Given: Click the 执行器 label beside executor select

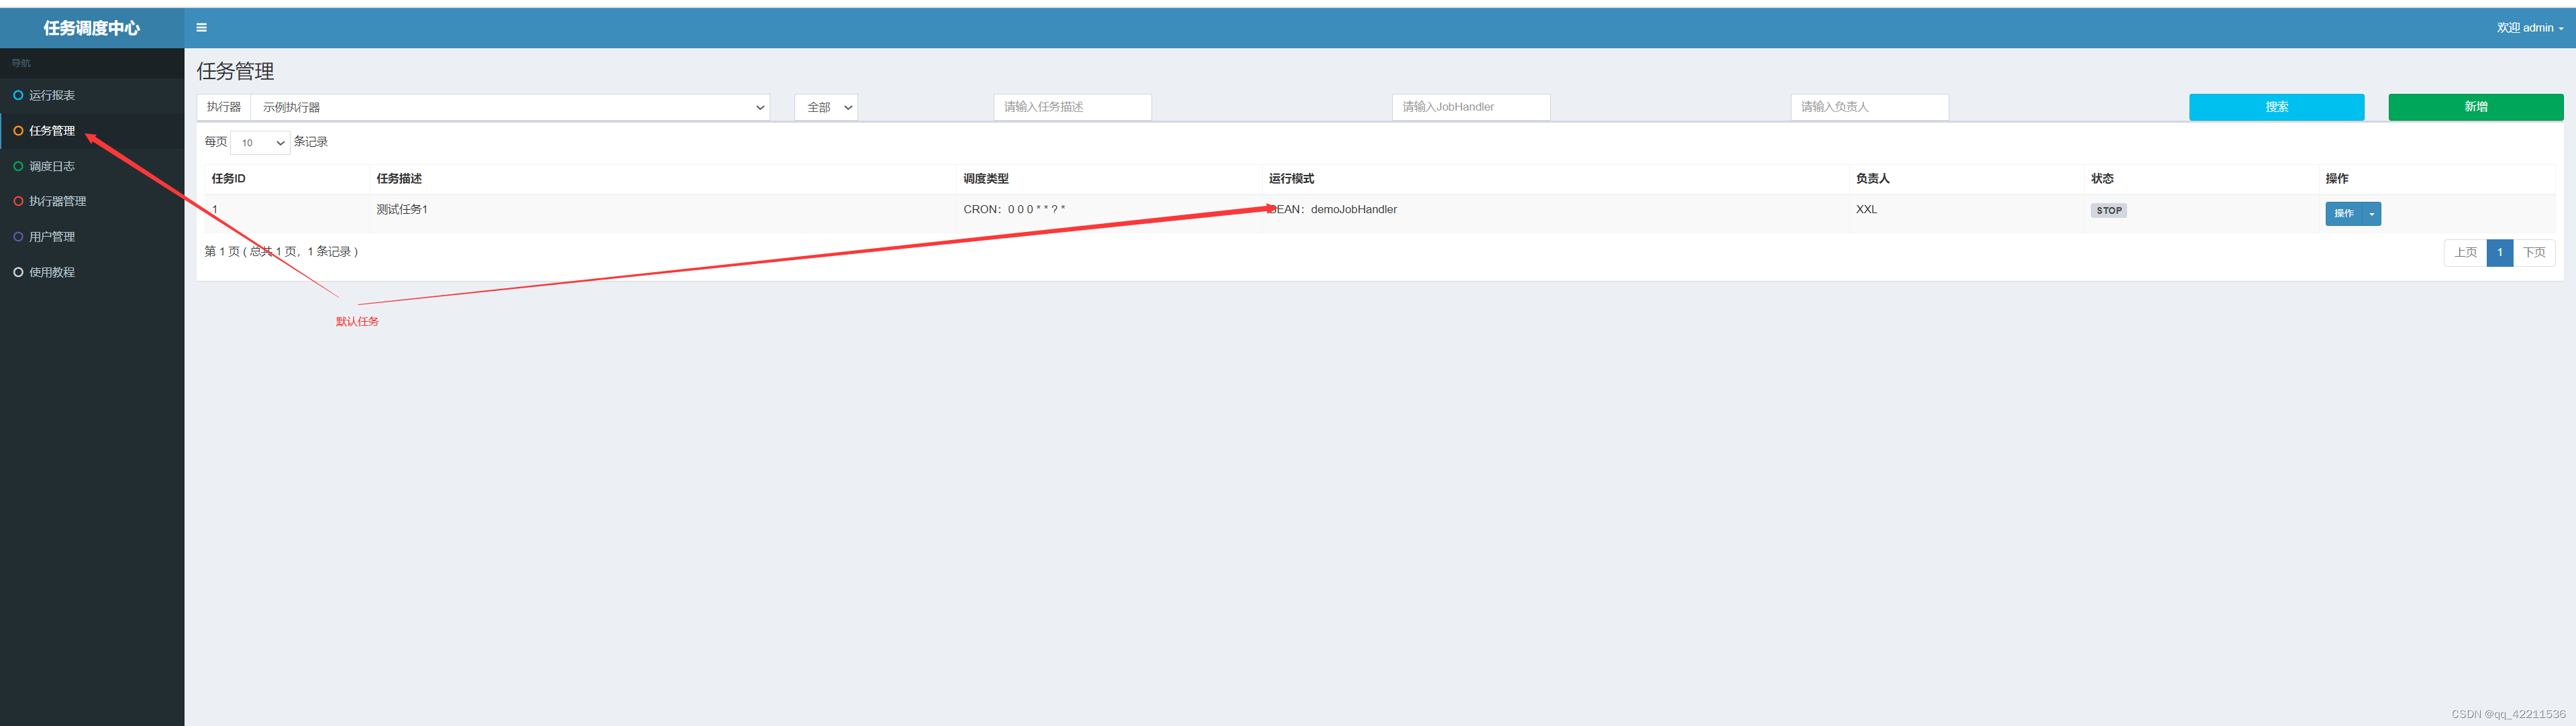Looking at the screenshot, I should (x=223, y=107).
